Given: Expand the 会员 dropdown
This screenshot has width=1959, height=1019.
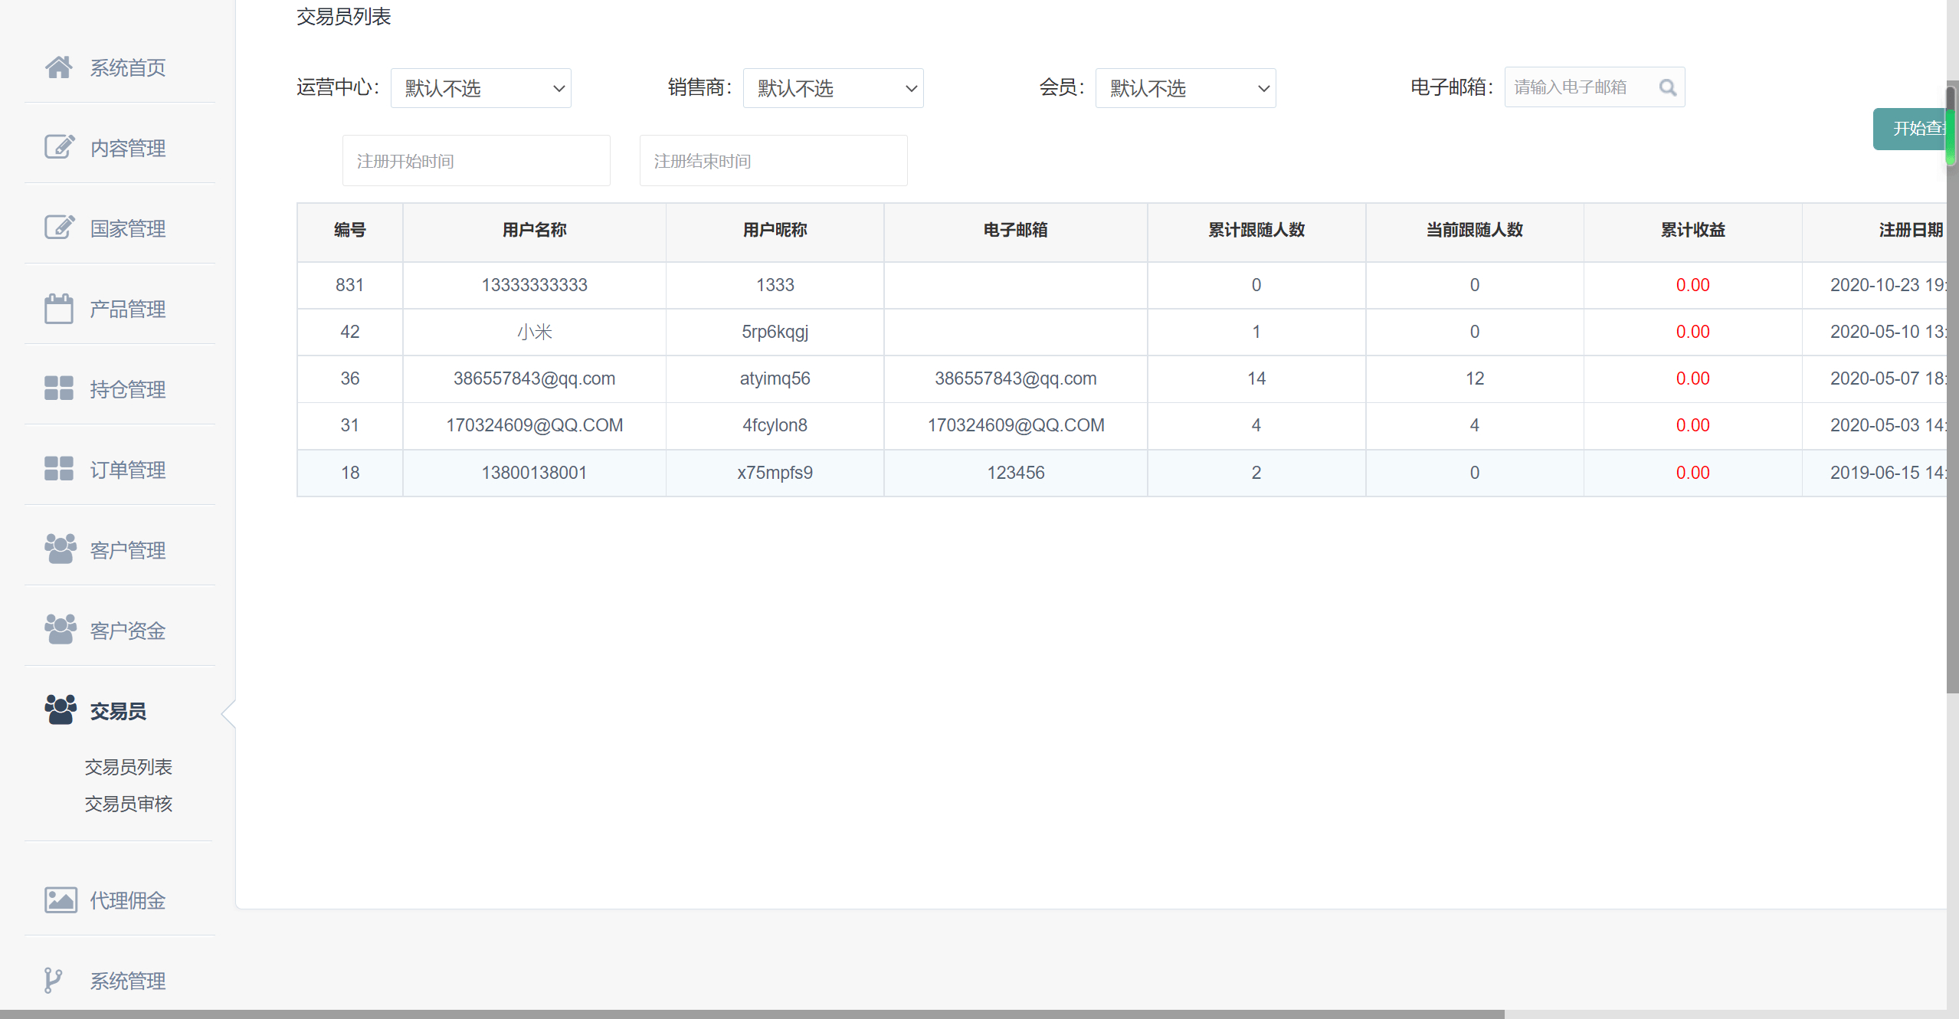Looking at the screenshot, I should pos(1185,88).
